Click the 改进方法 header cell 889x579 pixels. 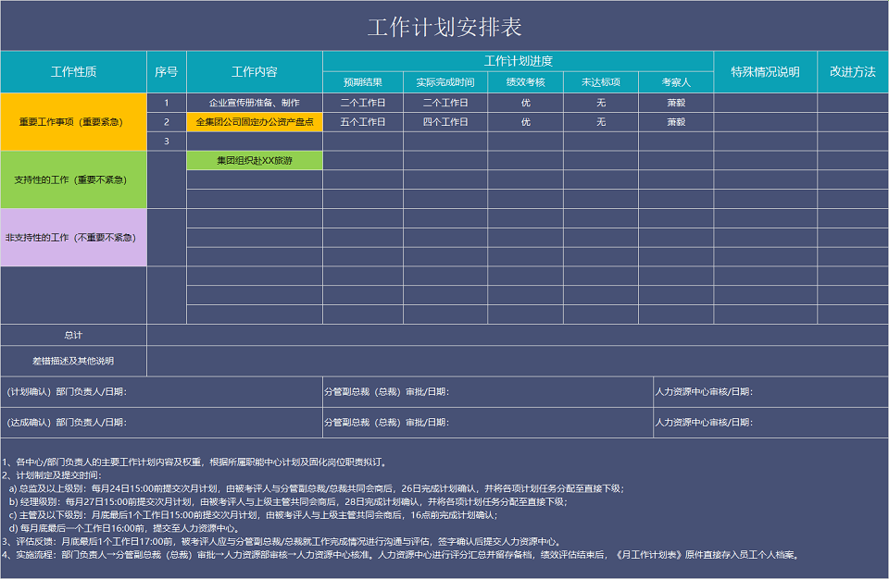tap(852, 72)
